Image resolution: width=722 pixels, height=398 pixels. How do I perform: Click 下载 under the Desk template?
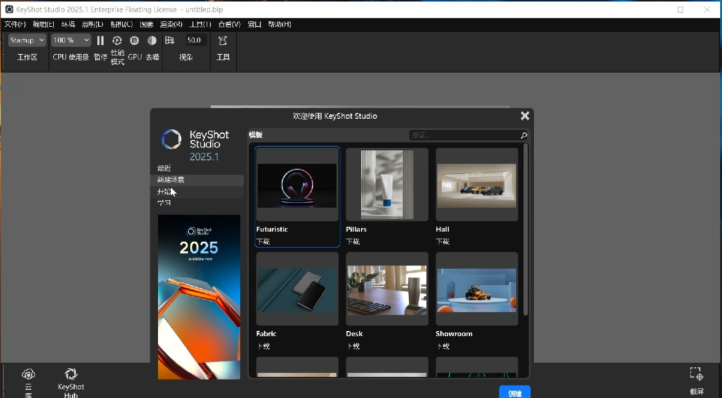point(353,346)
